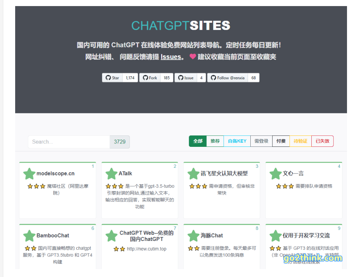Fork the repository using the Fork button
This screenshot has width=358, height=277.
[150, 78]
